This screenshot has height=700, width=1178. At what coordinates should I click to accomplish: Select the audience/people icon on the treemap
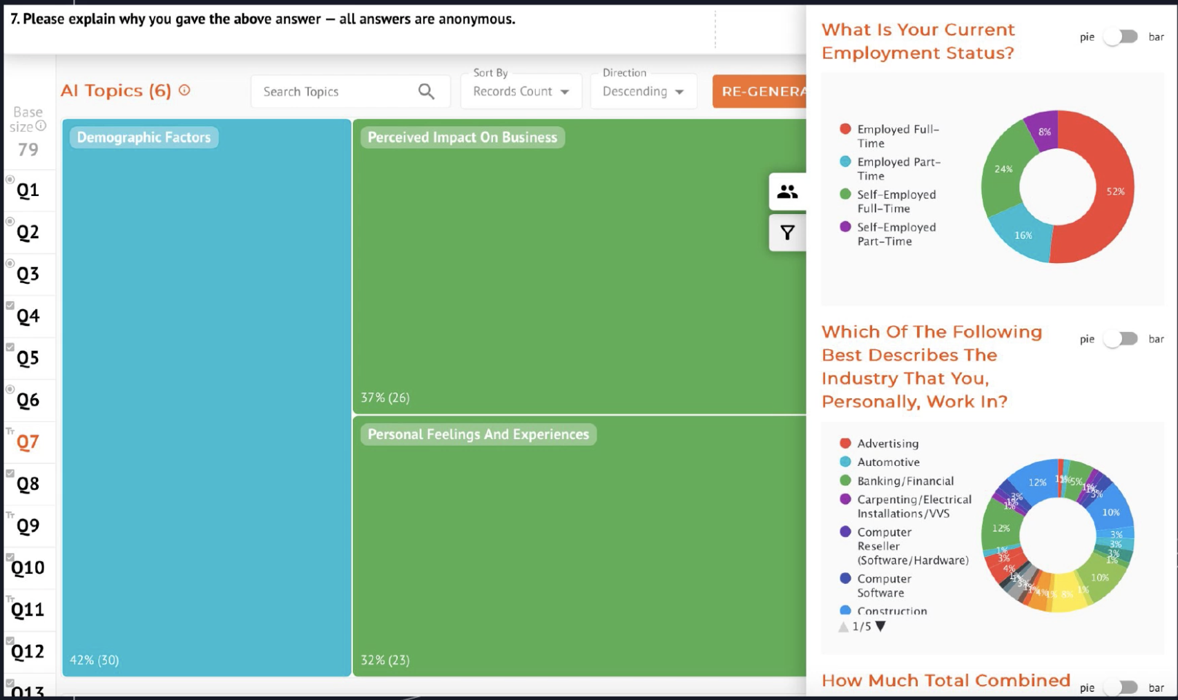tap(789, 191)
